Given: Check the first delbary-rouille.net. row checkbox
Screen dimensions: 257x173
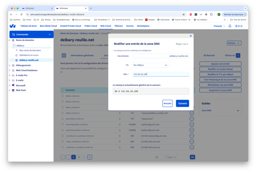Looking at the screenshot, I should [62, 96].
